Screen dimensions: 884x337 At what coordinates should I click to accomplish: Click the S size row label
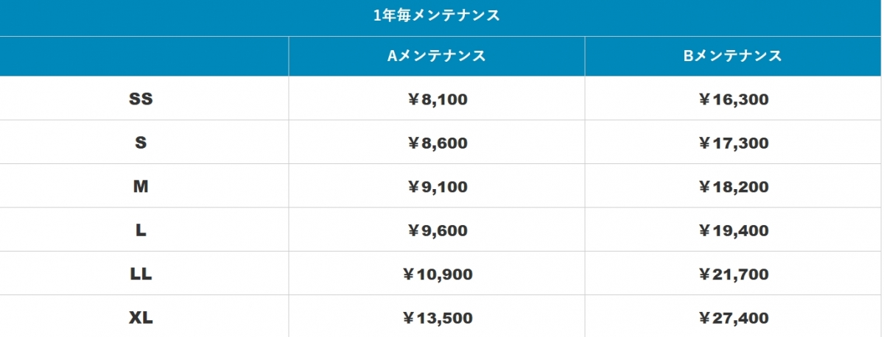[141, 143]
